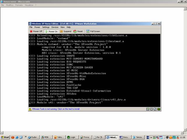Click the gray drive icon in VMware status bar
187x140 pixels.
click(x=151, y=109)
